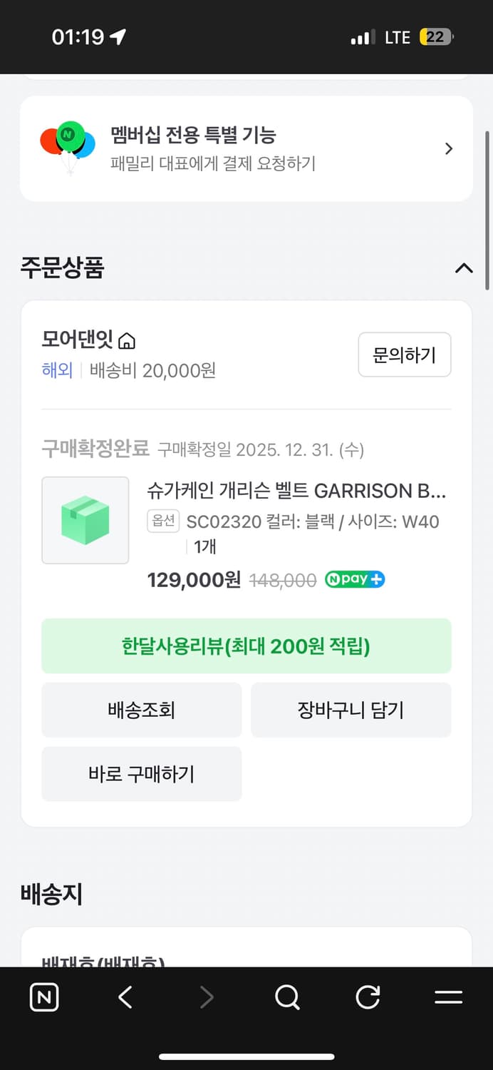The height and width of the screenshot is (1070, 493).
Task: Tap the Naver N icon in bottom bar
Action: click(43, 997)
